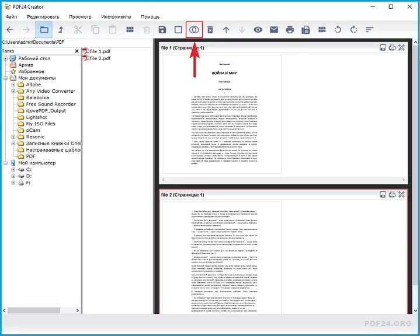Image resolution: width=420 pixels, height=336 pixels.
Task: Click the back arrow in toolbar
Action: click(10, 30)
